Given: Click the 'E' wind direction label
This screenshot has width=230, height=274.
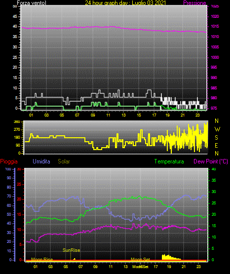Looking at the screenshot, I should click(216, 145).
